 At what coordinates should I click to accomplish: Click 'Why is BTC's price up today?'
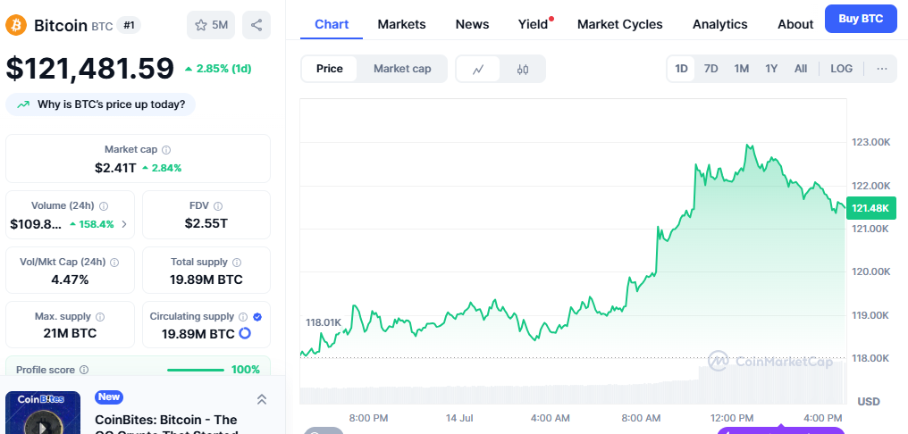coord(101,104)
